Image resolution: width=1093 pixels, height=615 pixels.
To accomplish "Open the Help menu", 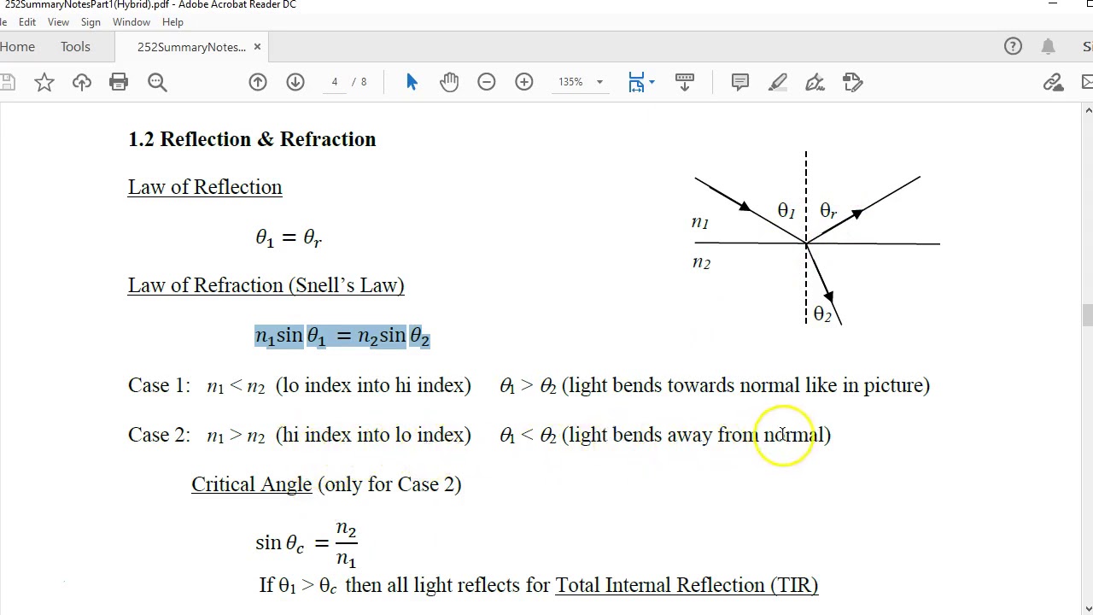I will point(172,21).
